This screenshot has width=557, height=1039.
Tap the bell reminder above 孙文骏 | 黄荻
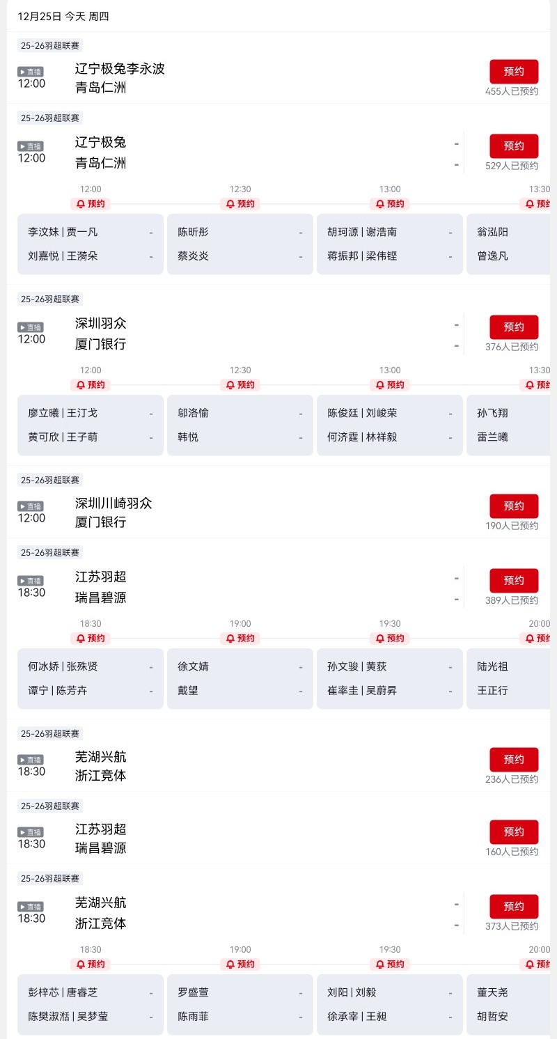[x=390, y=639]
